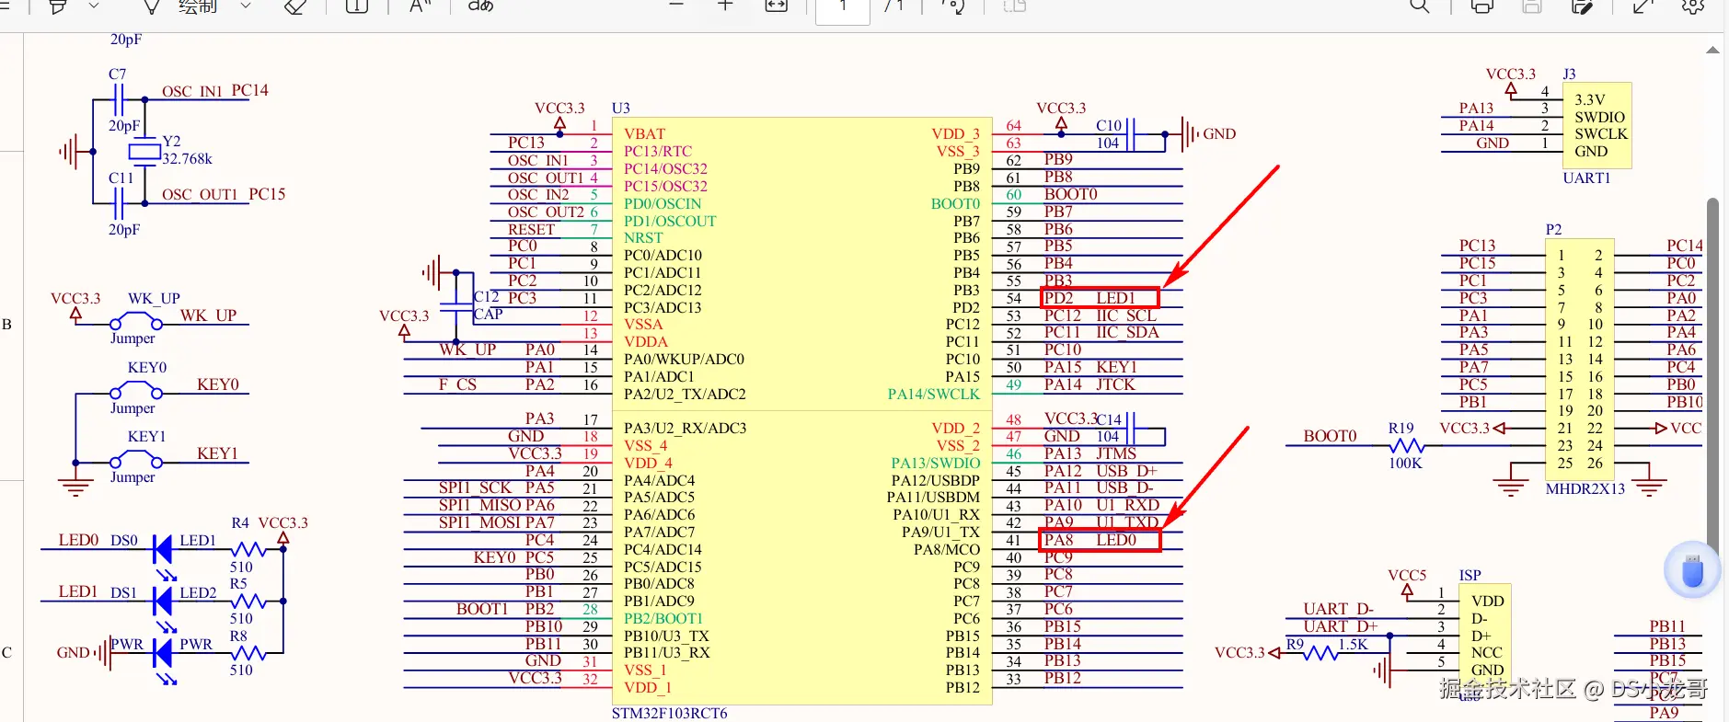1729x722 pixels.
Task: Open the search magnifier in the toolbar
Action: point(1420,6)
